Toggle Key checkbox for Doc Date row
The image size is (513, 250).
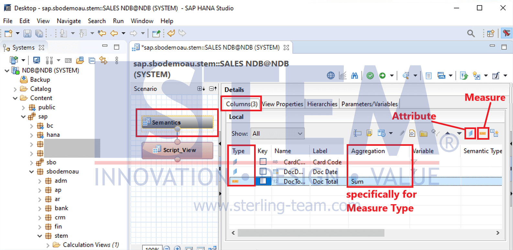[x=263, y=171]
